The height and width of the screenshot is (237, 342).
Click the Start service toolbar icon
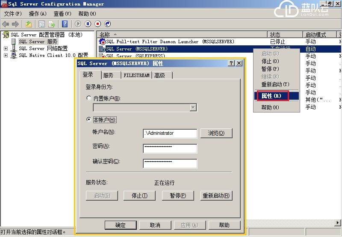point(78,24)
